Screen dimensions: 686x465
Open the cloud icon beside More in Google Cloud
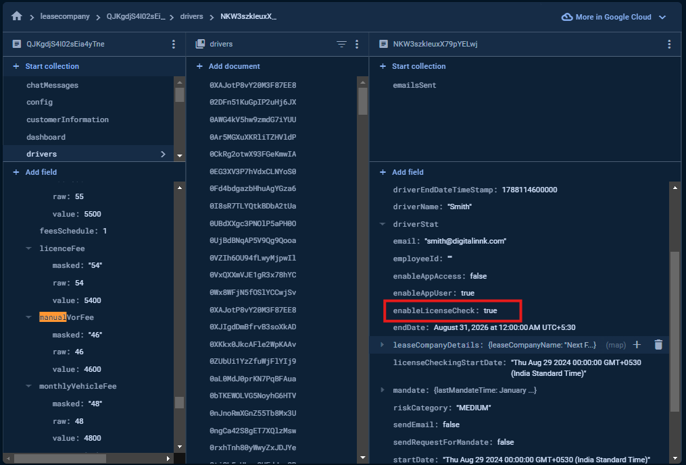[567, 17]
